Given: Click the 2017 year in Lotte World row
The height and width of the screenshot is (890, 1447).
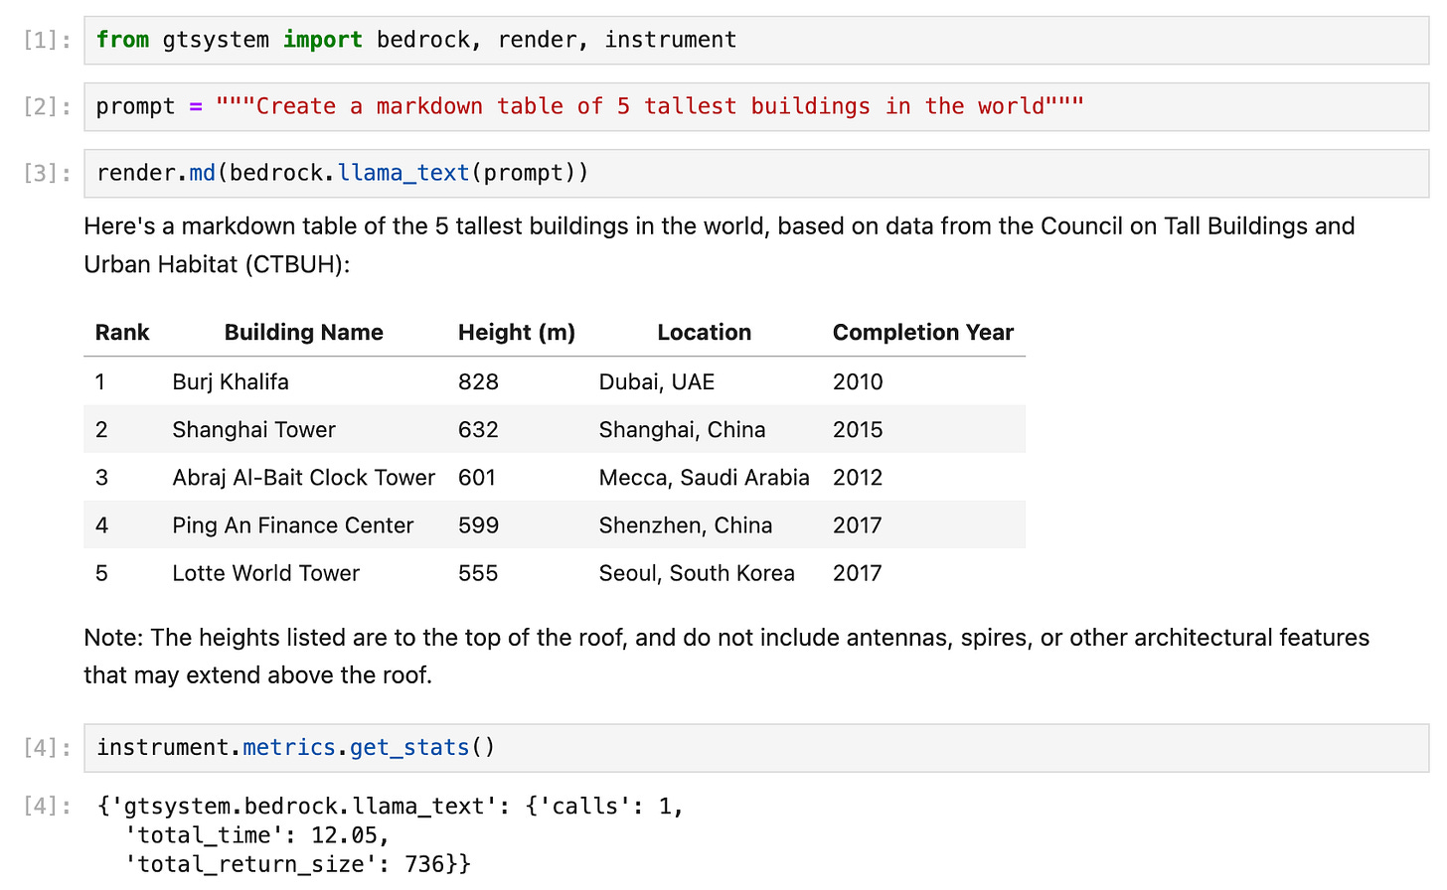Looking at the screenshot, I should tap(858, 573).
